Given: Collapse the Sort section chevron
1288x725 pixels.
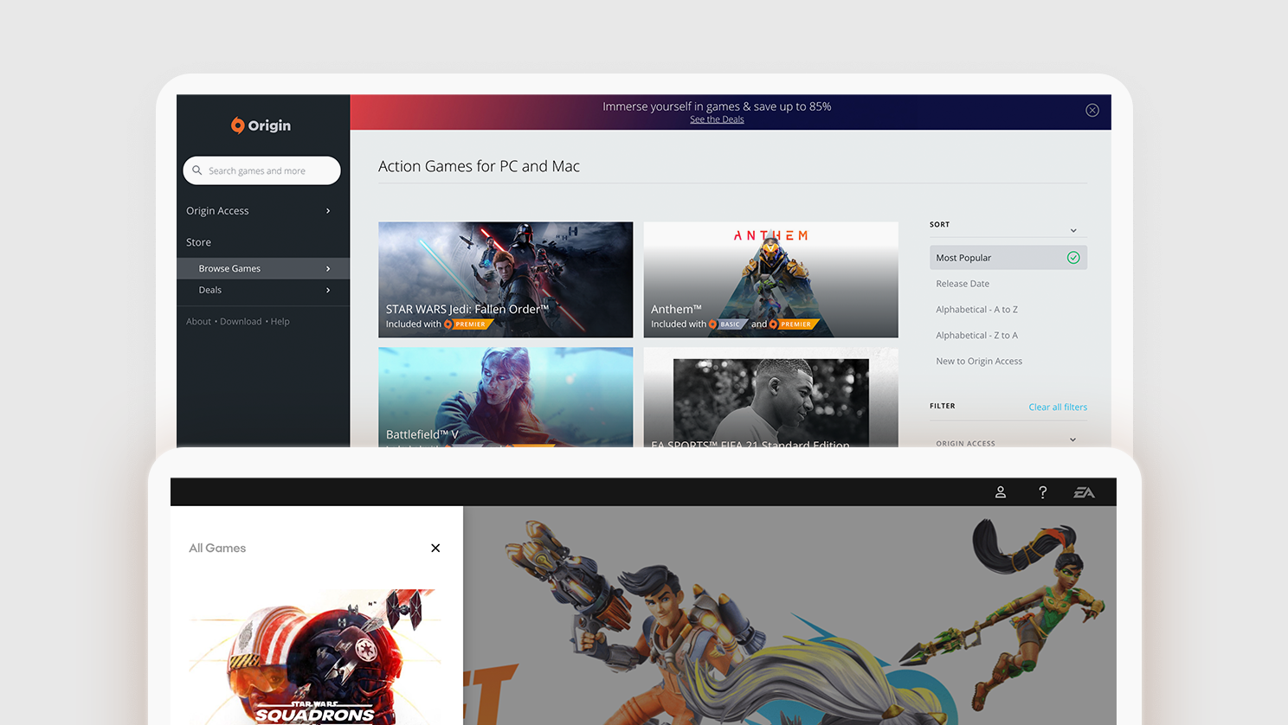Looking at the screenshot, I should (1073, 230).
